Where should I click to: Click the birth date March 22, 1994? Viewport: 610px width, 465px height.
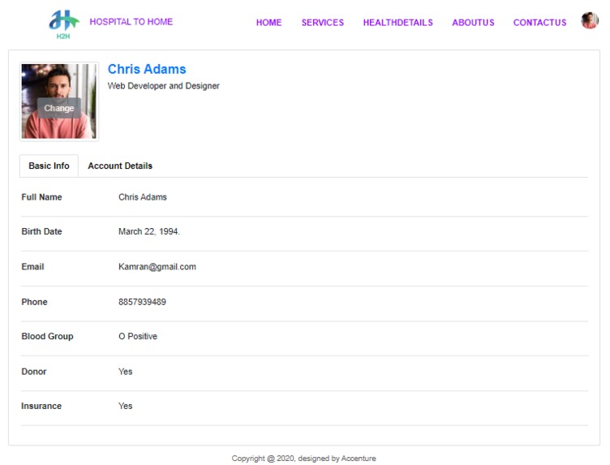click(149, 231)
